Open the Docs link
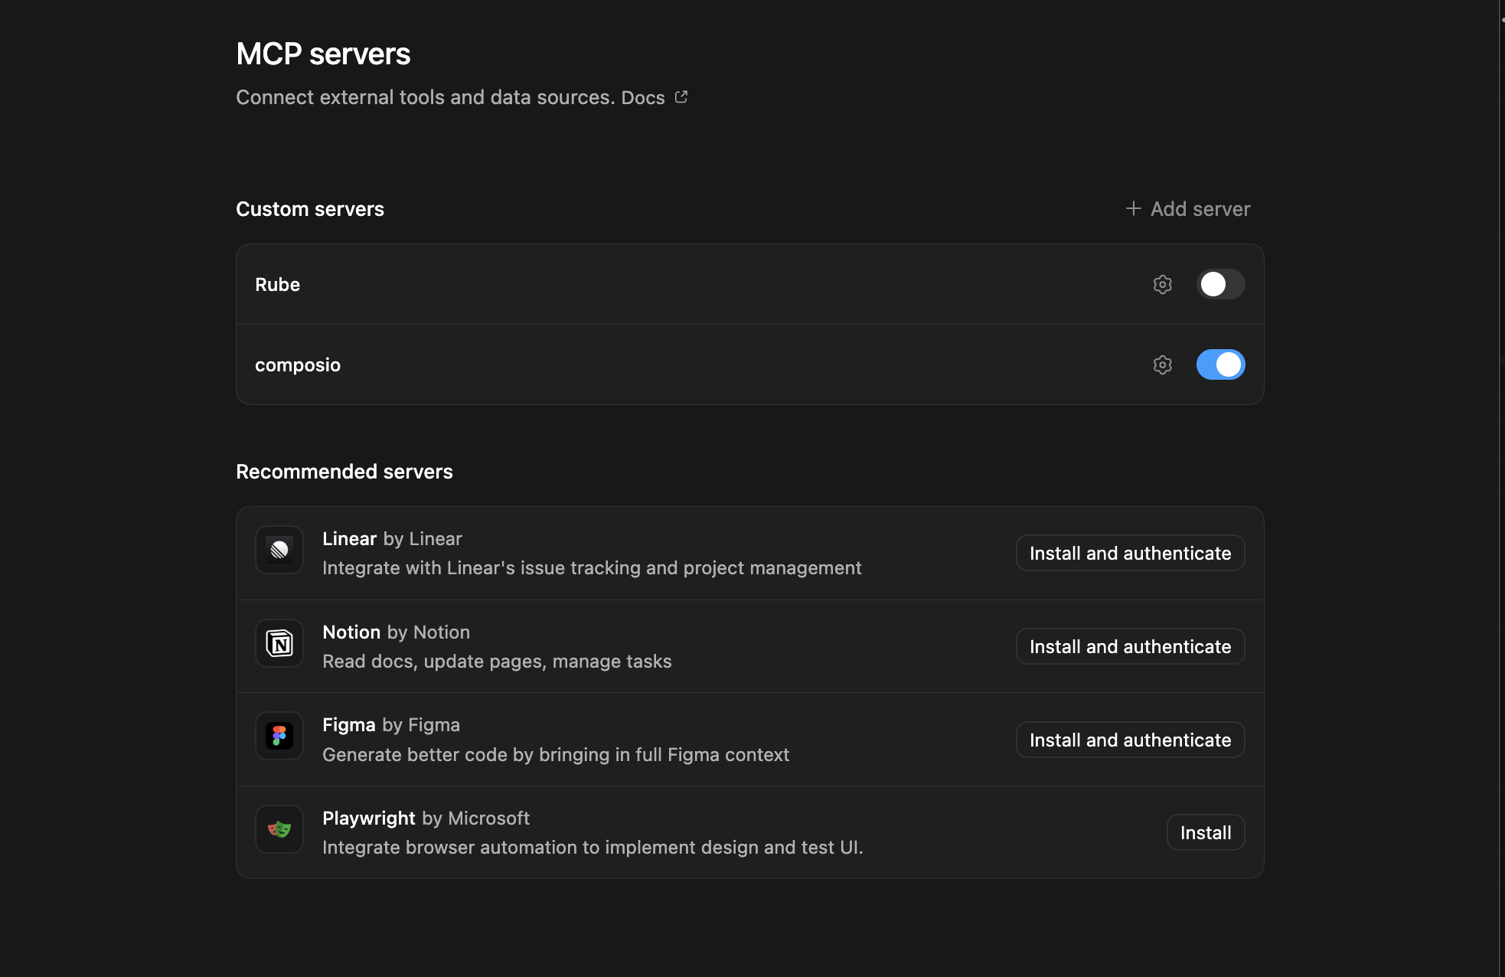The height and width of the screenshot is (977, 1505). click(642, 97)
